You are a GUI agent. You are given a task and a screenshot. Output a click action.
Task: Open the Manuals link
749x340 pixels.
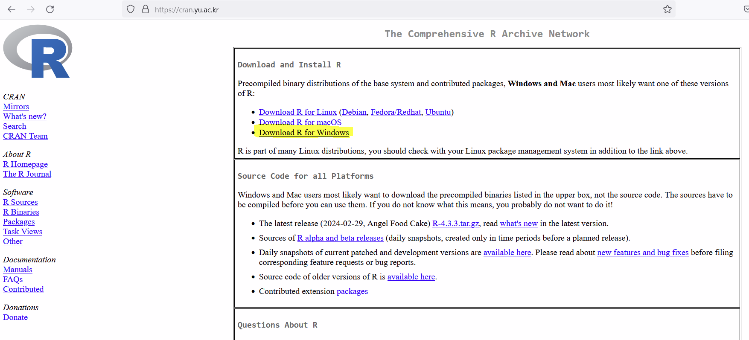(x=17, y=270)
